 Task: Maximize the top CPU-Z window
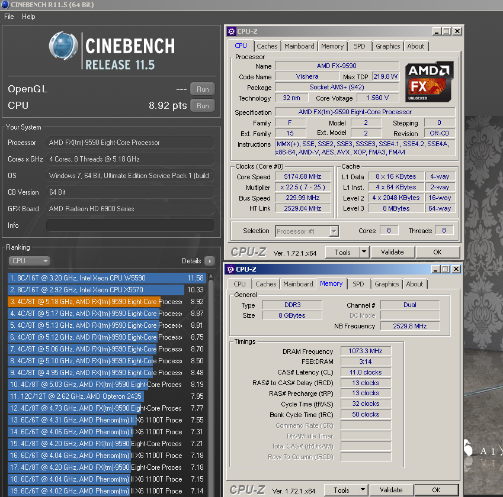point(446,31)
